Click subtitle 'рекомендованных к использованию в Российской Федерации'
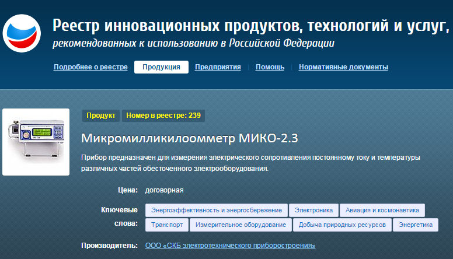This screenshot has width=453, height=259. (193, 43)
